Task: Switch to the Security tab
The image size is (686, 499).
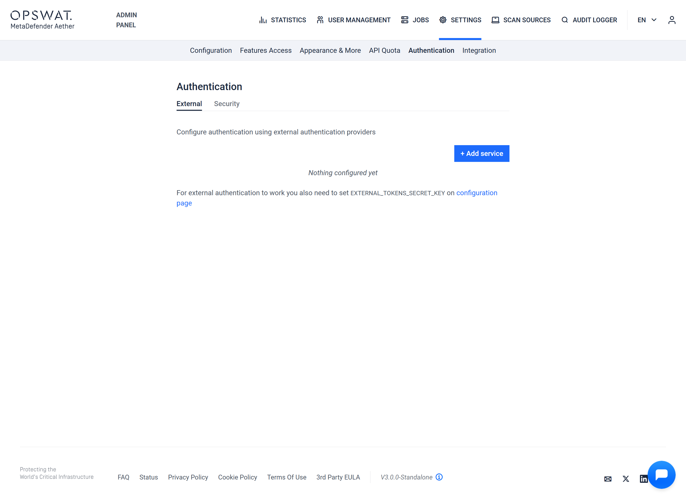Action: pyautogui.click(x=227, y=104)
